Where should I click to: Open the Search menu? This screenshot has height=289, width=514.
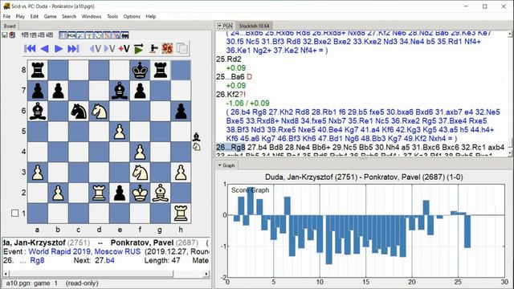point(69,16)
